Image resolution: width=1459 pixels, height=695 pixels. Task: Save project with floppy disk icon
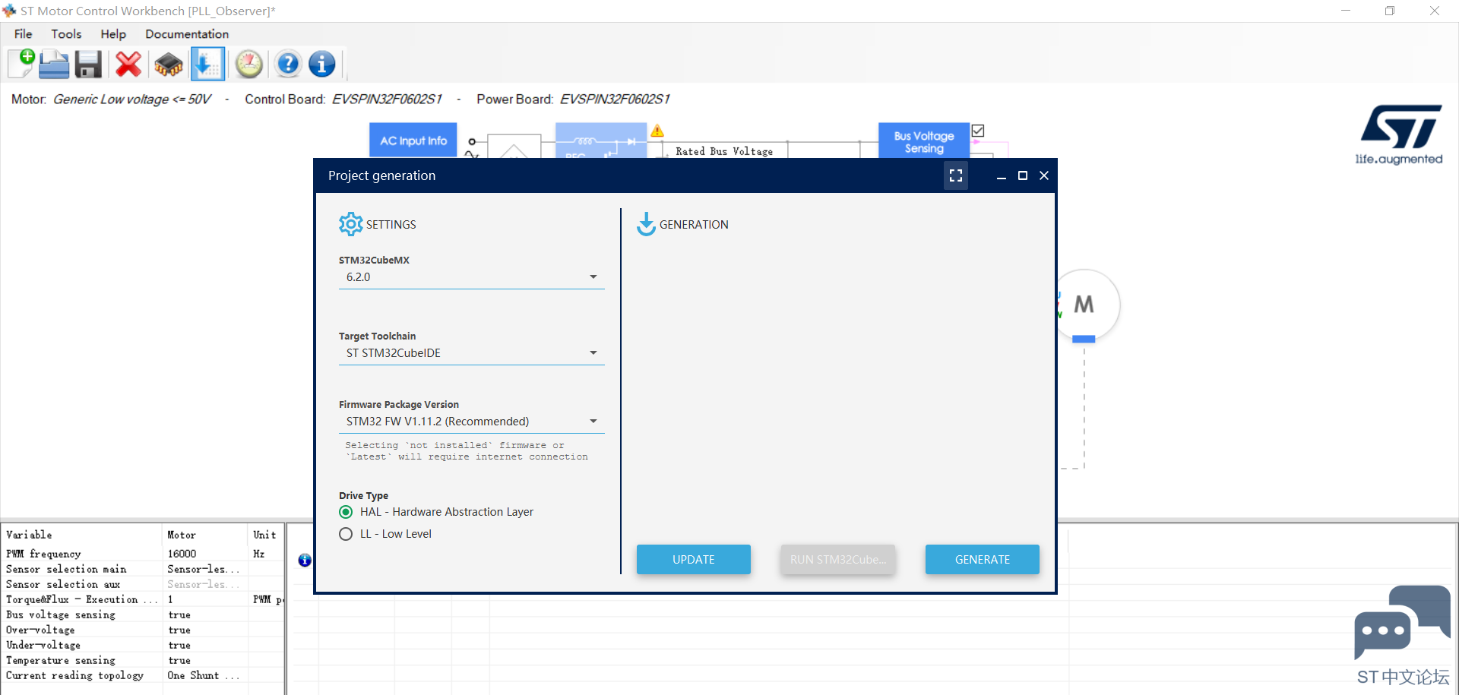click(x=88, y=65)
